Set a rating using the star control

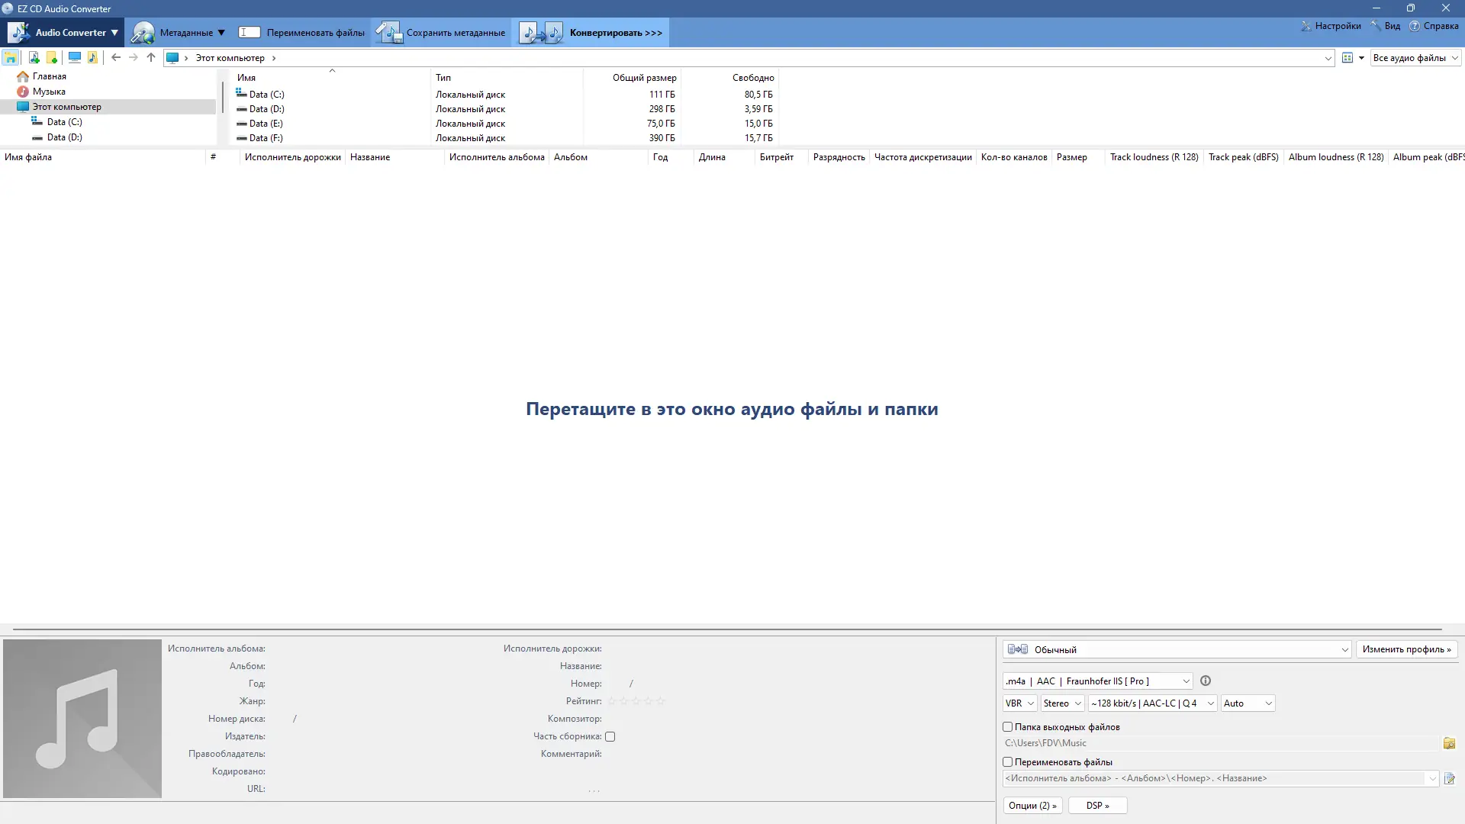[x=636, y=700]
